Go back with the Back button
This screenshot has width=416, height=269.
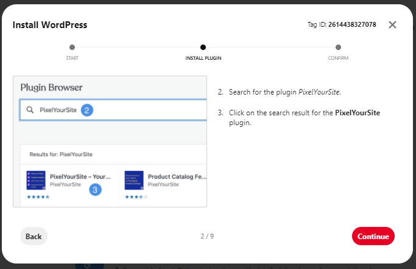pos(33,236)
